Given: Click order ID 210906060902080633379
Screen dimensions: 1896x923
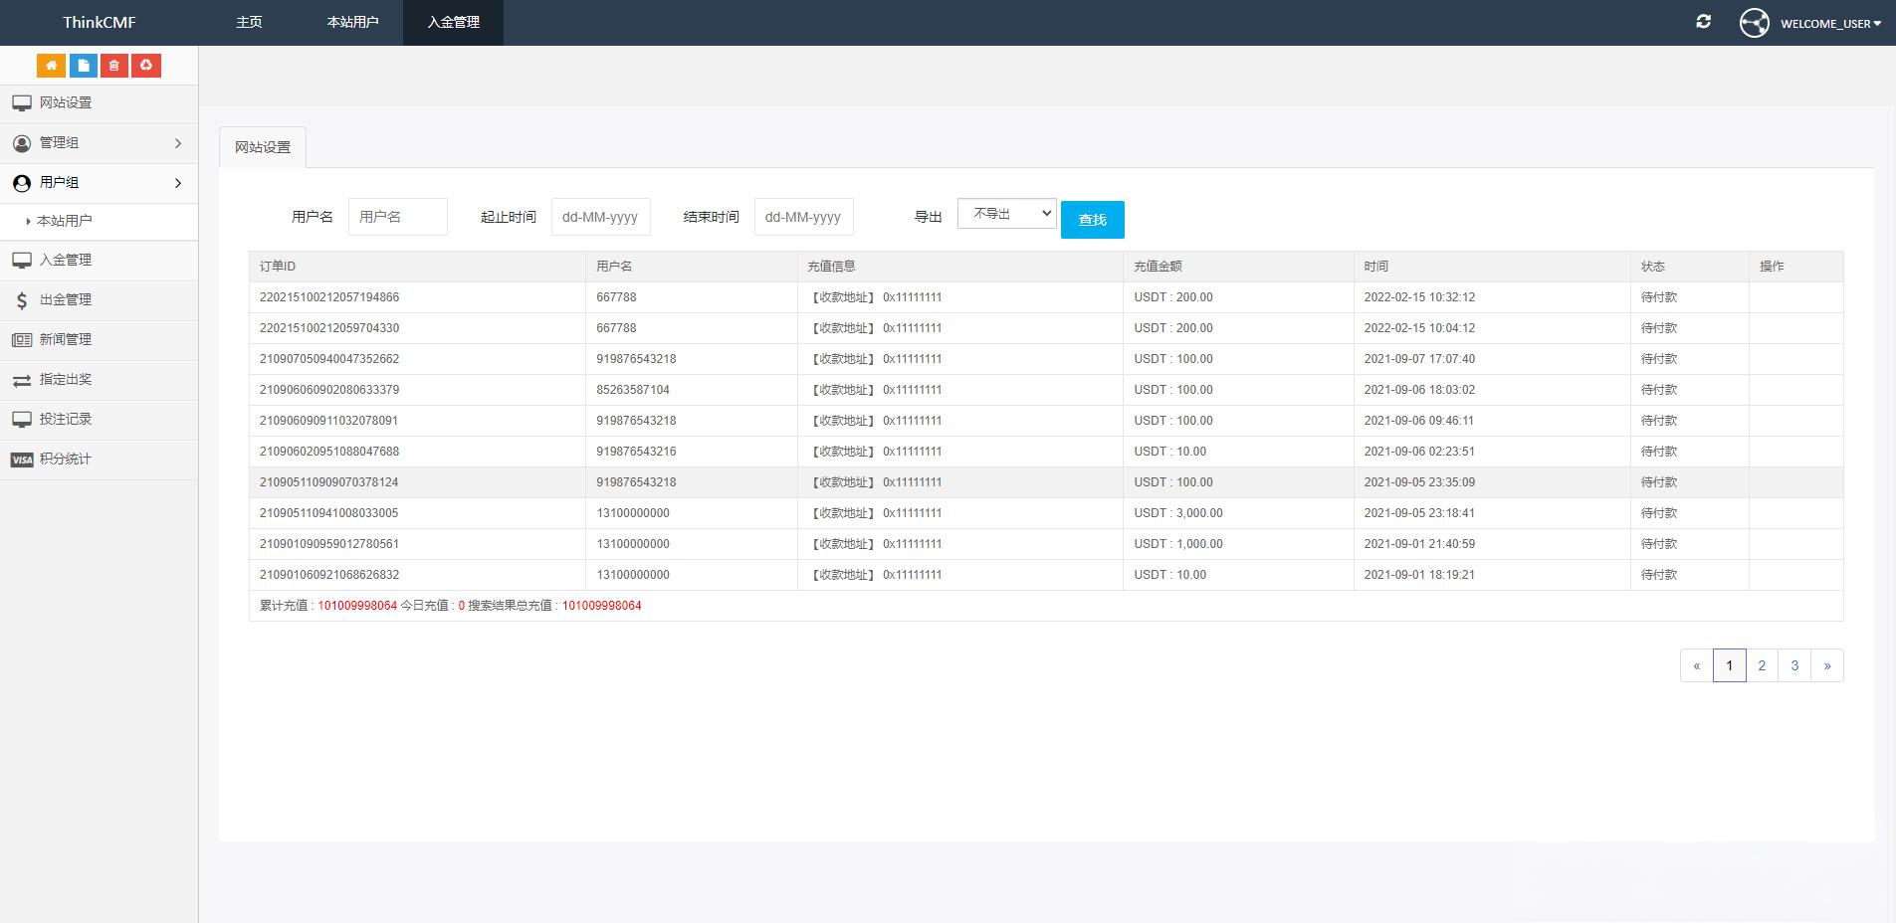Looking at the screenshot, I should click(x=329, y=390).
